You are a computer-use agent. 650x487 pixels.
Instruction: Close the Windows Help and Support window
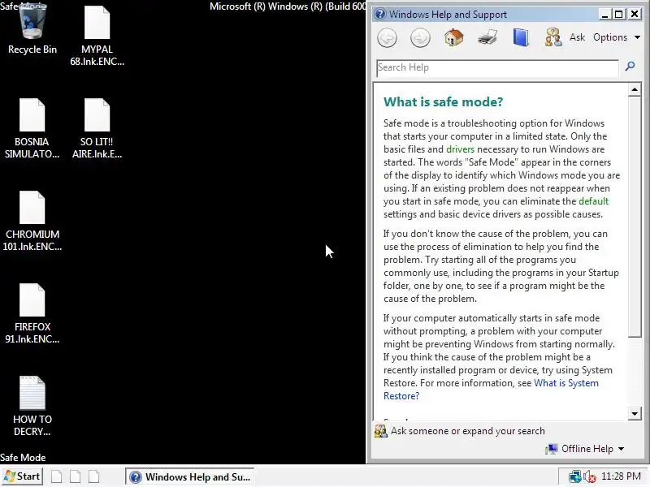click(x=635, y=15)
